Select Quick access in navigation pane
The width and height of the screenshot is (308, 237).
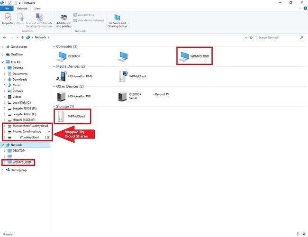point(17,47)
